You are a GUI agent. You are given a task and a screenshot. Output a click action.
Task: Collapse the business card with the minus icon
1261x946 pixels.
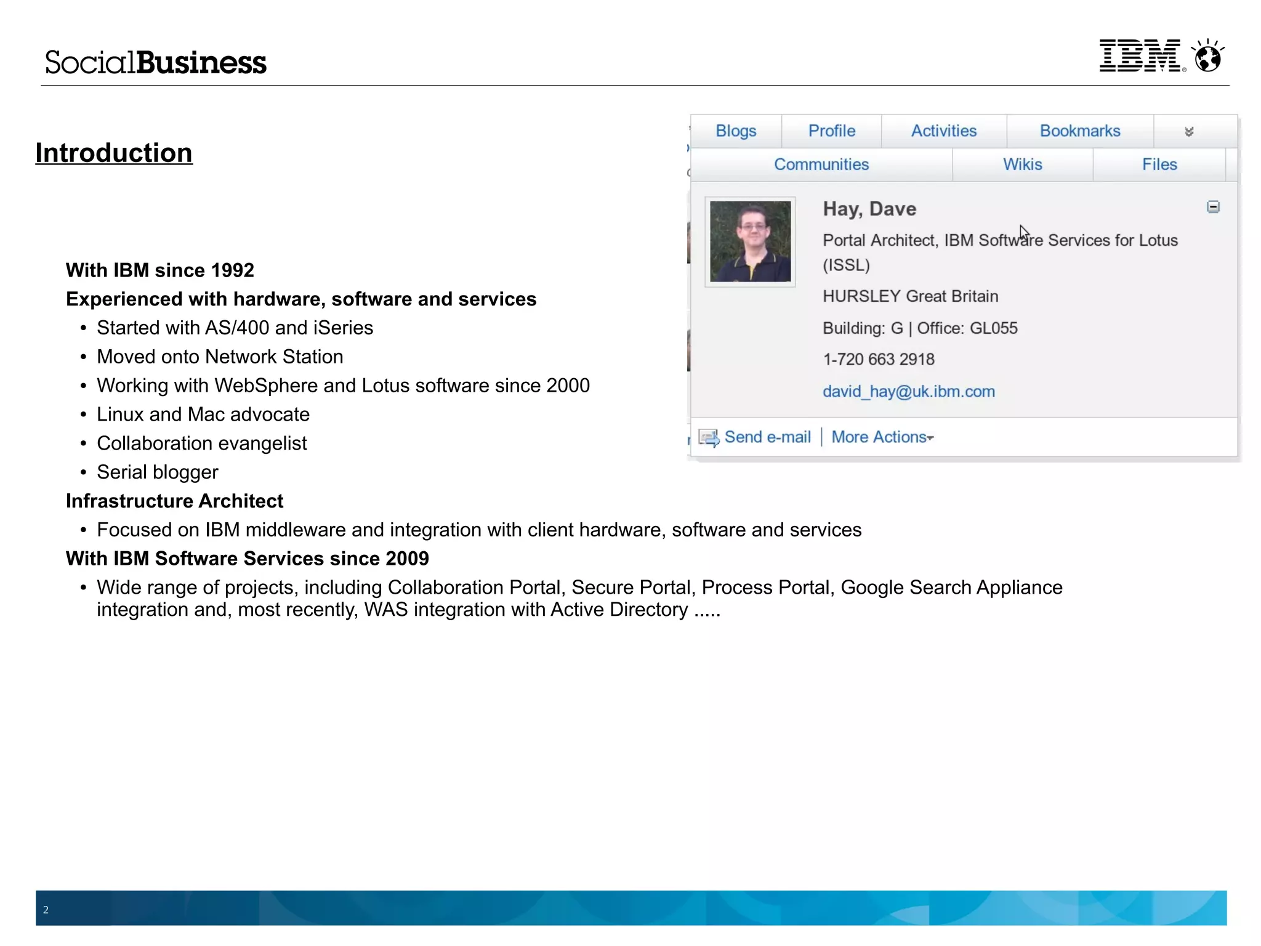(x=1213, y=207)
